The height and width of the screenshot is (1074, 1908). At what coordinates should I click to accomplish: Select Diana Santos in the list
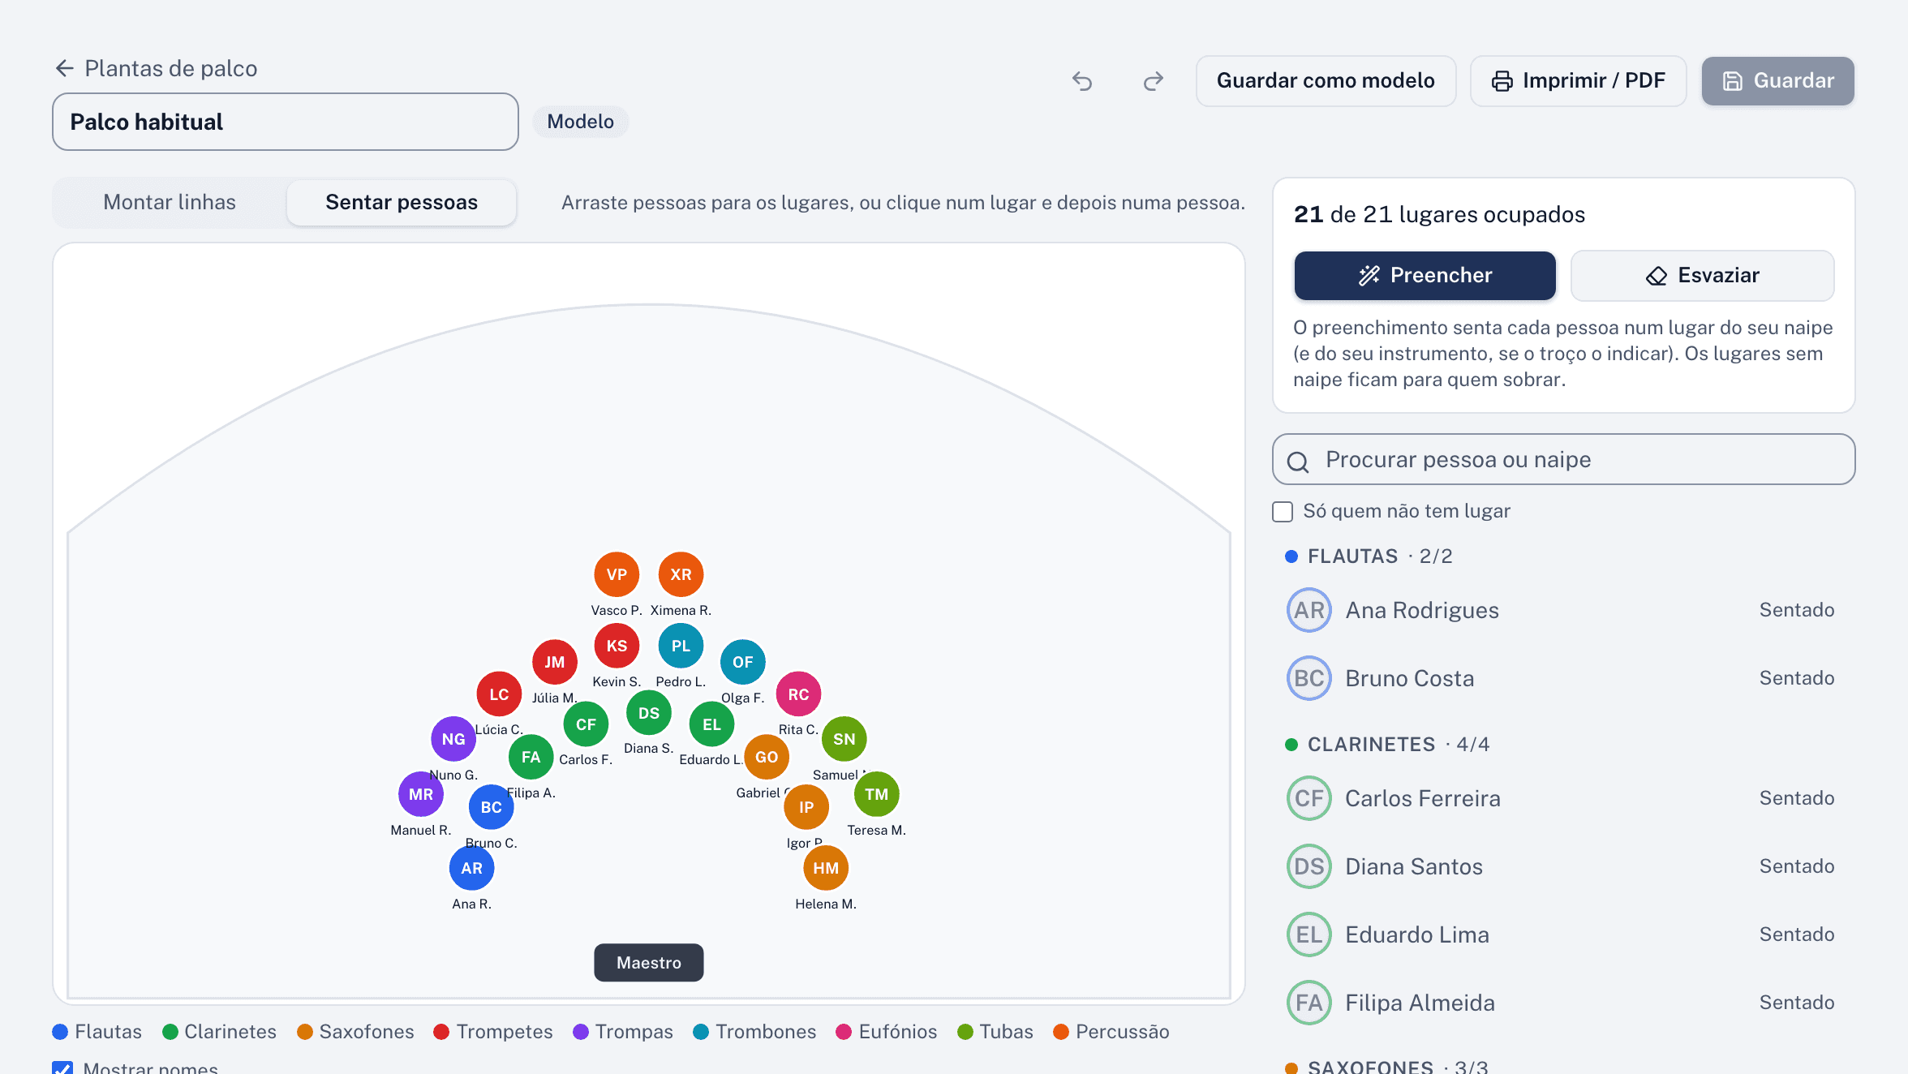1562,866
